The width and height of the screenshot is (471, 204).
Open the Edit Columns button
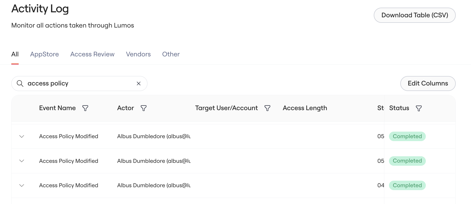point(428,83)
